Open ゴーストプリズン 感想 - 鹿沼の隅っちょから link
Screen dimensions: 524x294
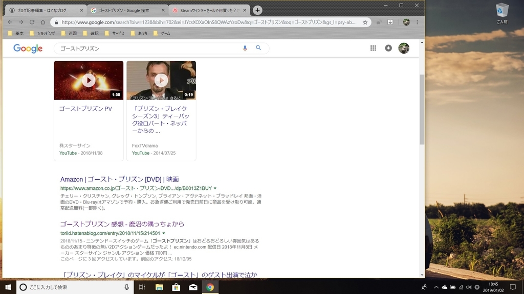coord(122,224)
